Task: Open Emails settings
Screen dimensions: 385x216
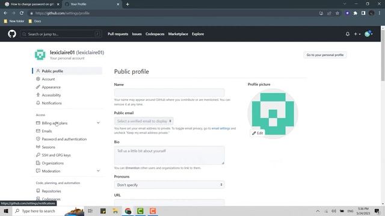Action: click(x=47, y=131)
